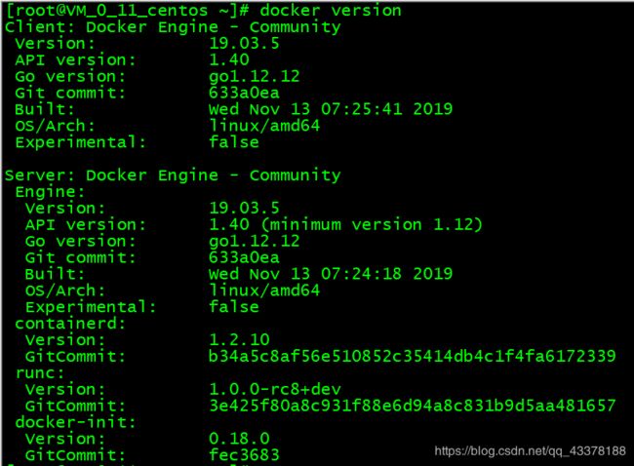Click the Server Docker Engine Community header
Viewport: 634px width, 466px height.
click(173, 175)
